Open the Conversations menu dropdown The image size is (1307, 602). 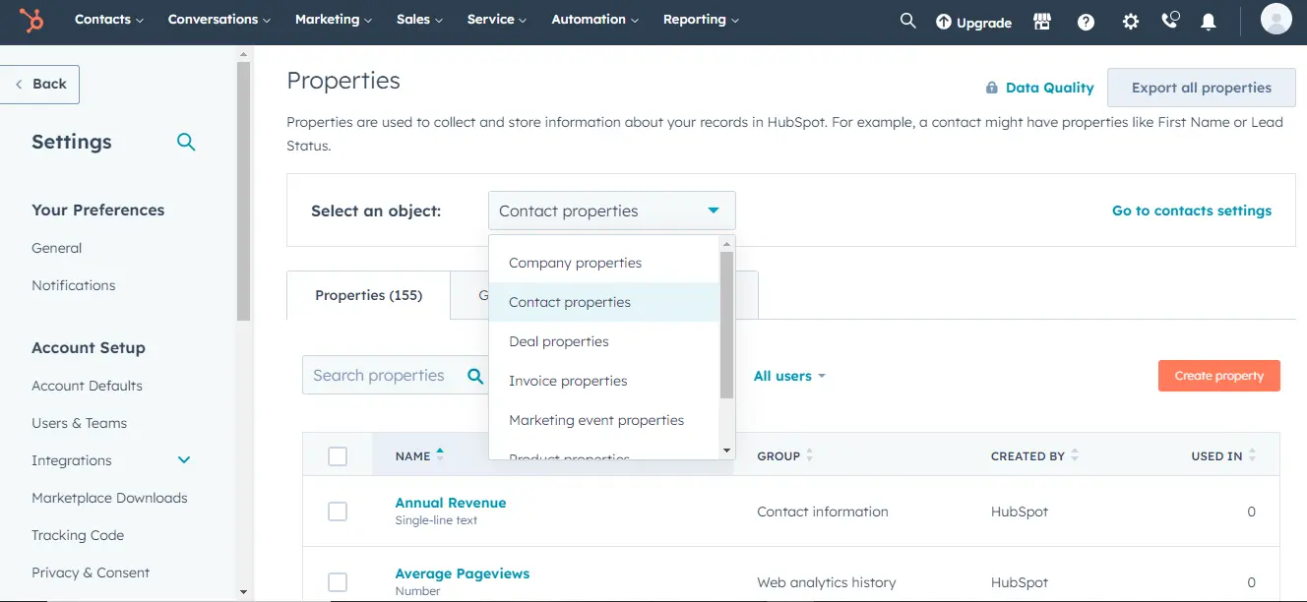[219, 20]
